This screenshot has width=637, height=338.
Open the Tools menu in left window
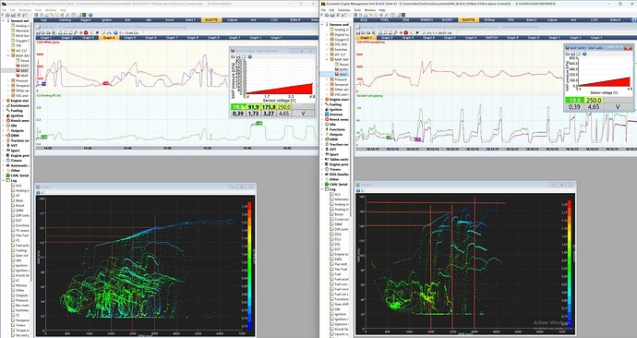38,10
